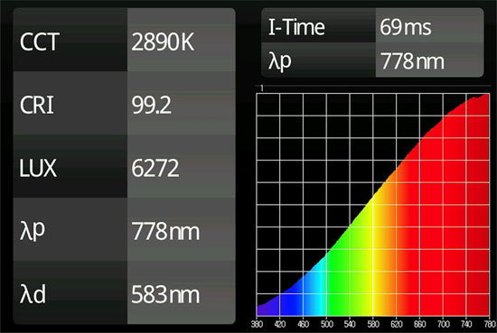This screenshot has height=333, width=497.
Task: Select the CCT label cell
Action: click(x=70, y=40)
